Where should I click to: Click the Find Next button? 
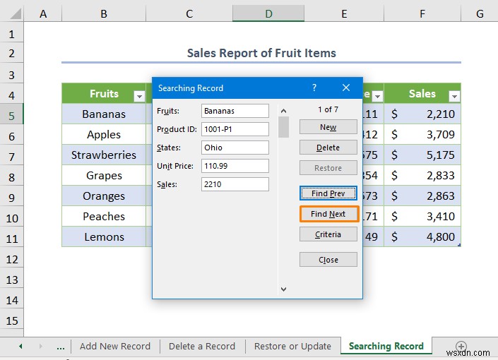(328, 214)
